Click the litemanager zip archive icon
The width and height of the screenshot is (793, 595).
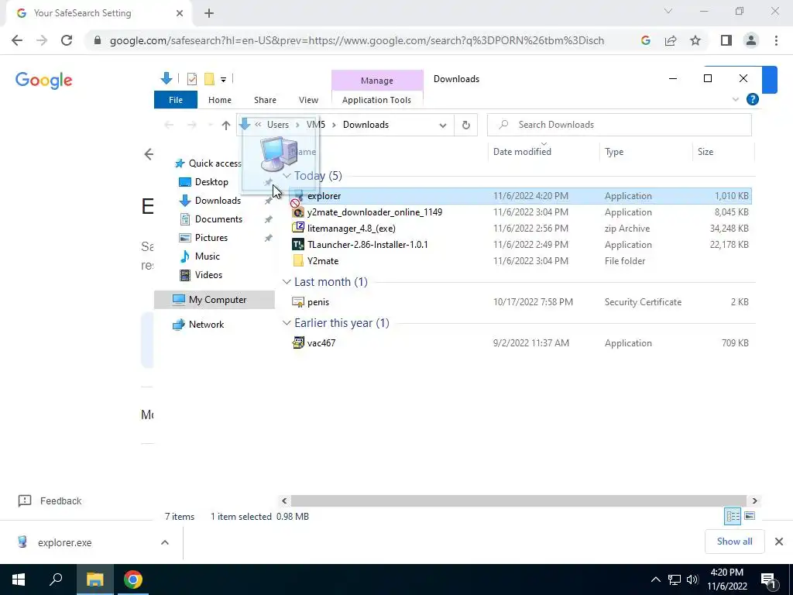(298, 228)
